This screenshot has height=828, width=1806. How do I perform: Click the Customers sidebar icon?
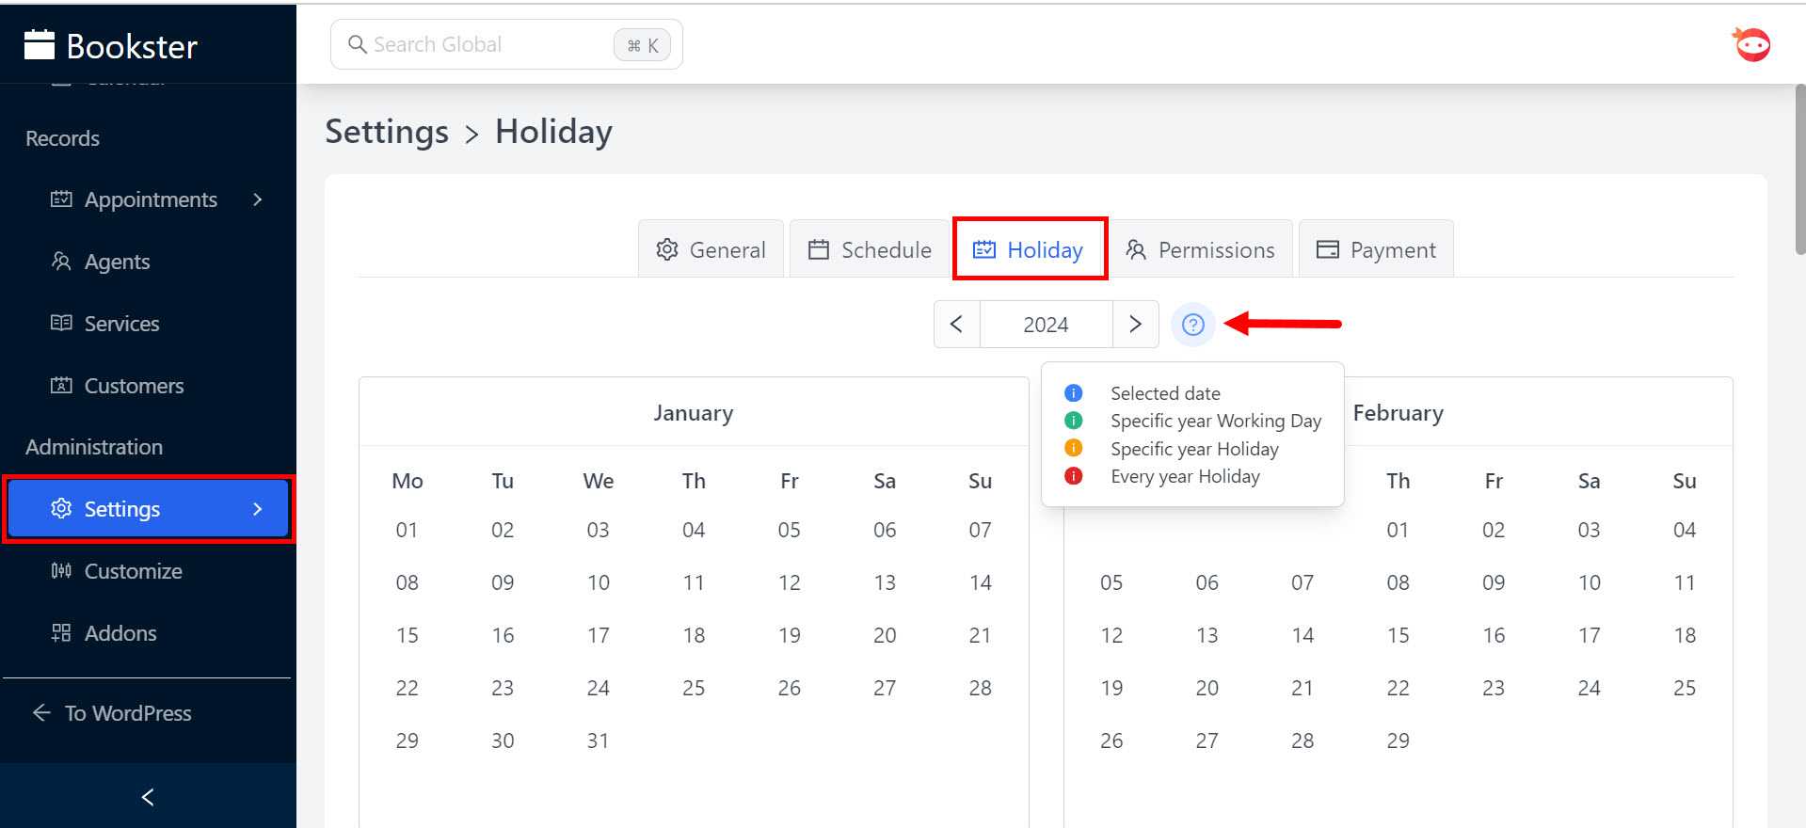pos(61,386)
